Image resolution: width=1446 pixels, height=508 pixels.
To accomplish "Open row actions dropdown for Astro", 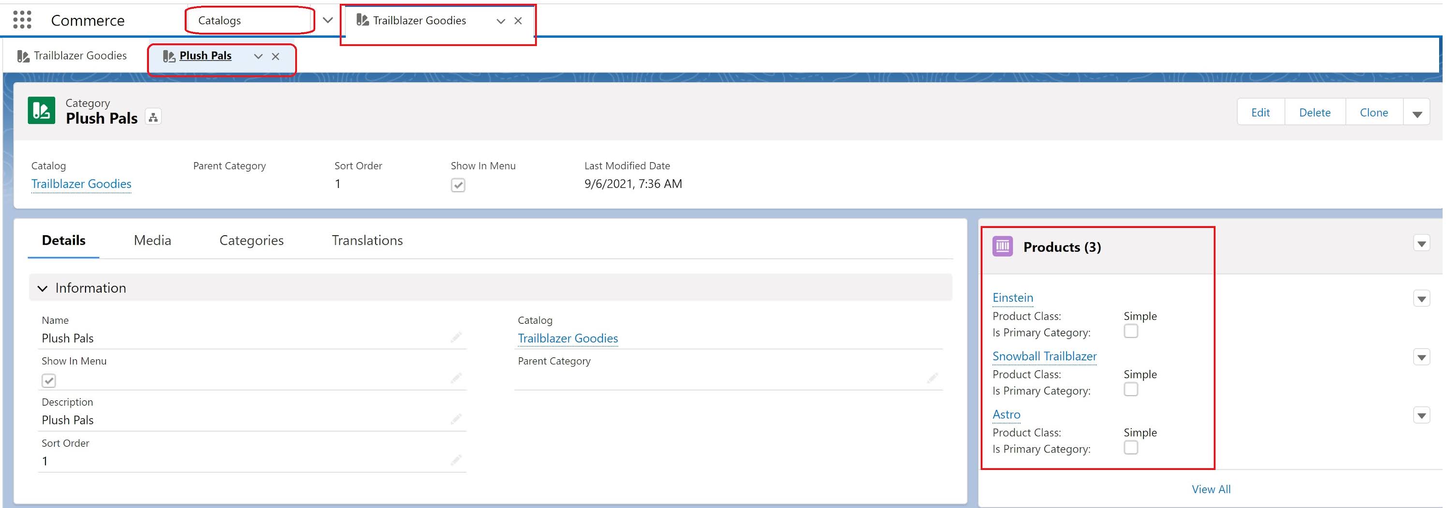I will coord(1421,415).
